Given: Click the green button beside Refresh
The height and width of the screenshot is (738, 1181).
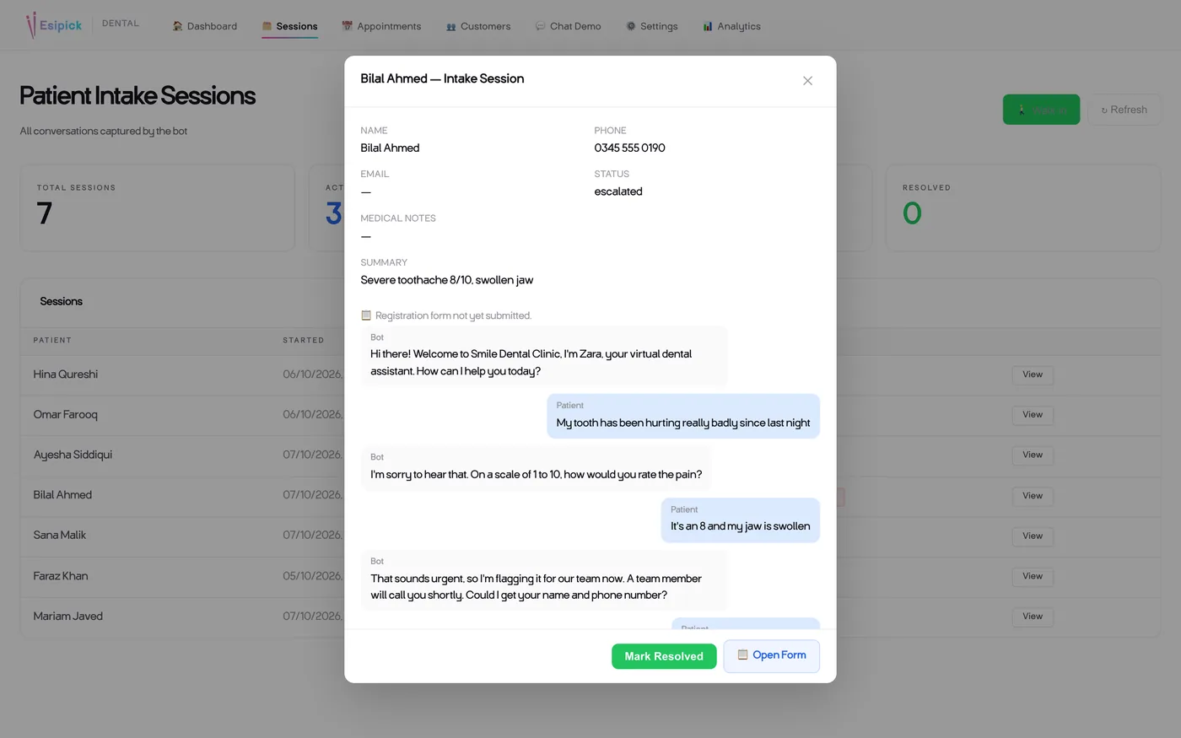Looking at the screenshot, I should click(x=1041, y=110).
